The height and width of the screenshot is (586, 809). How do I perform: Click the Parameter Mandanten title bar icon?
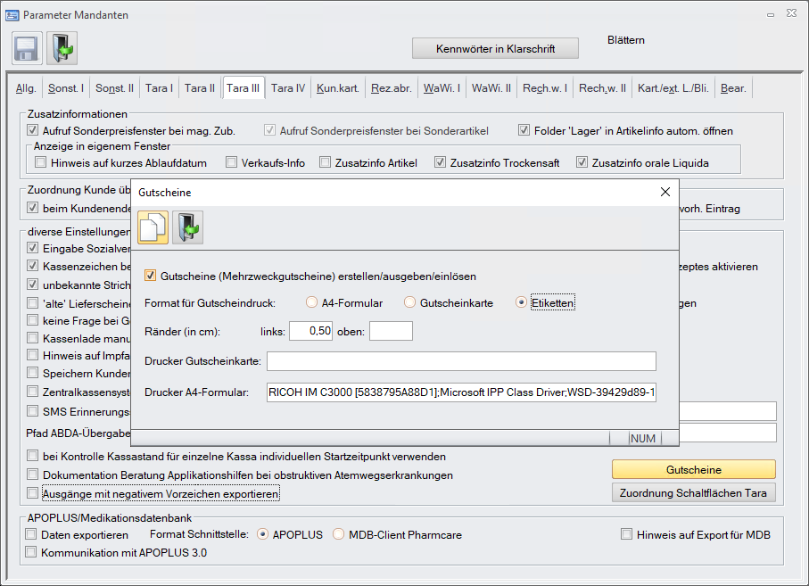(12, 15)
